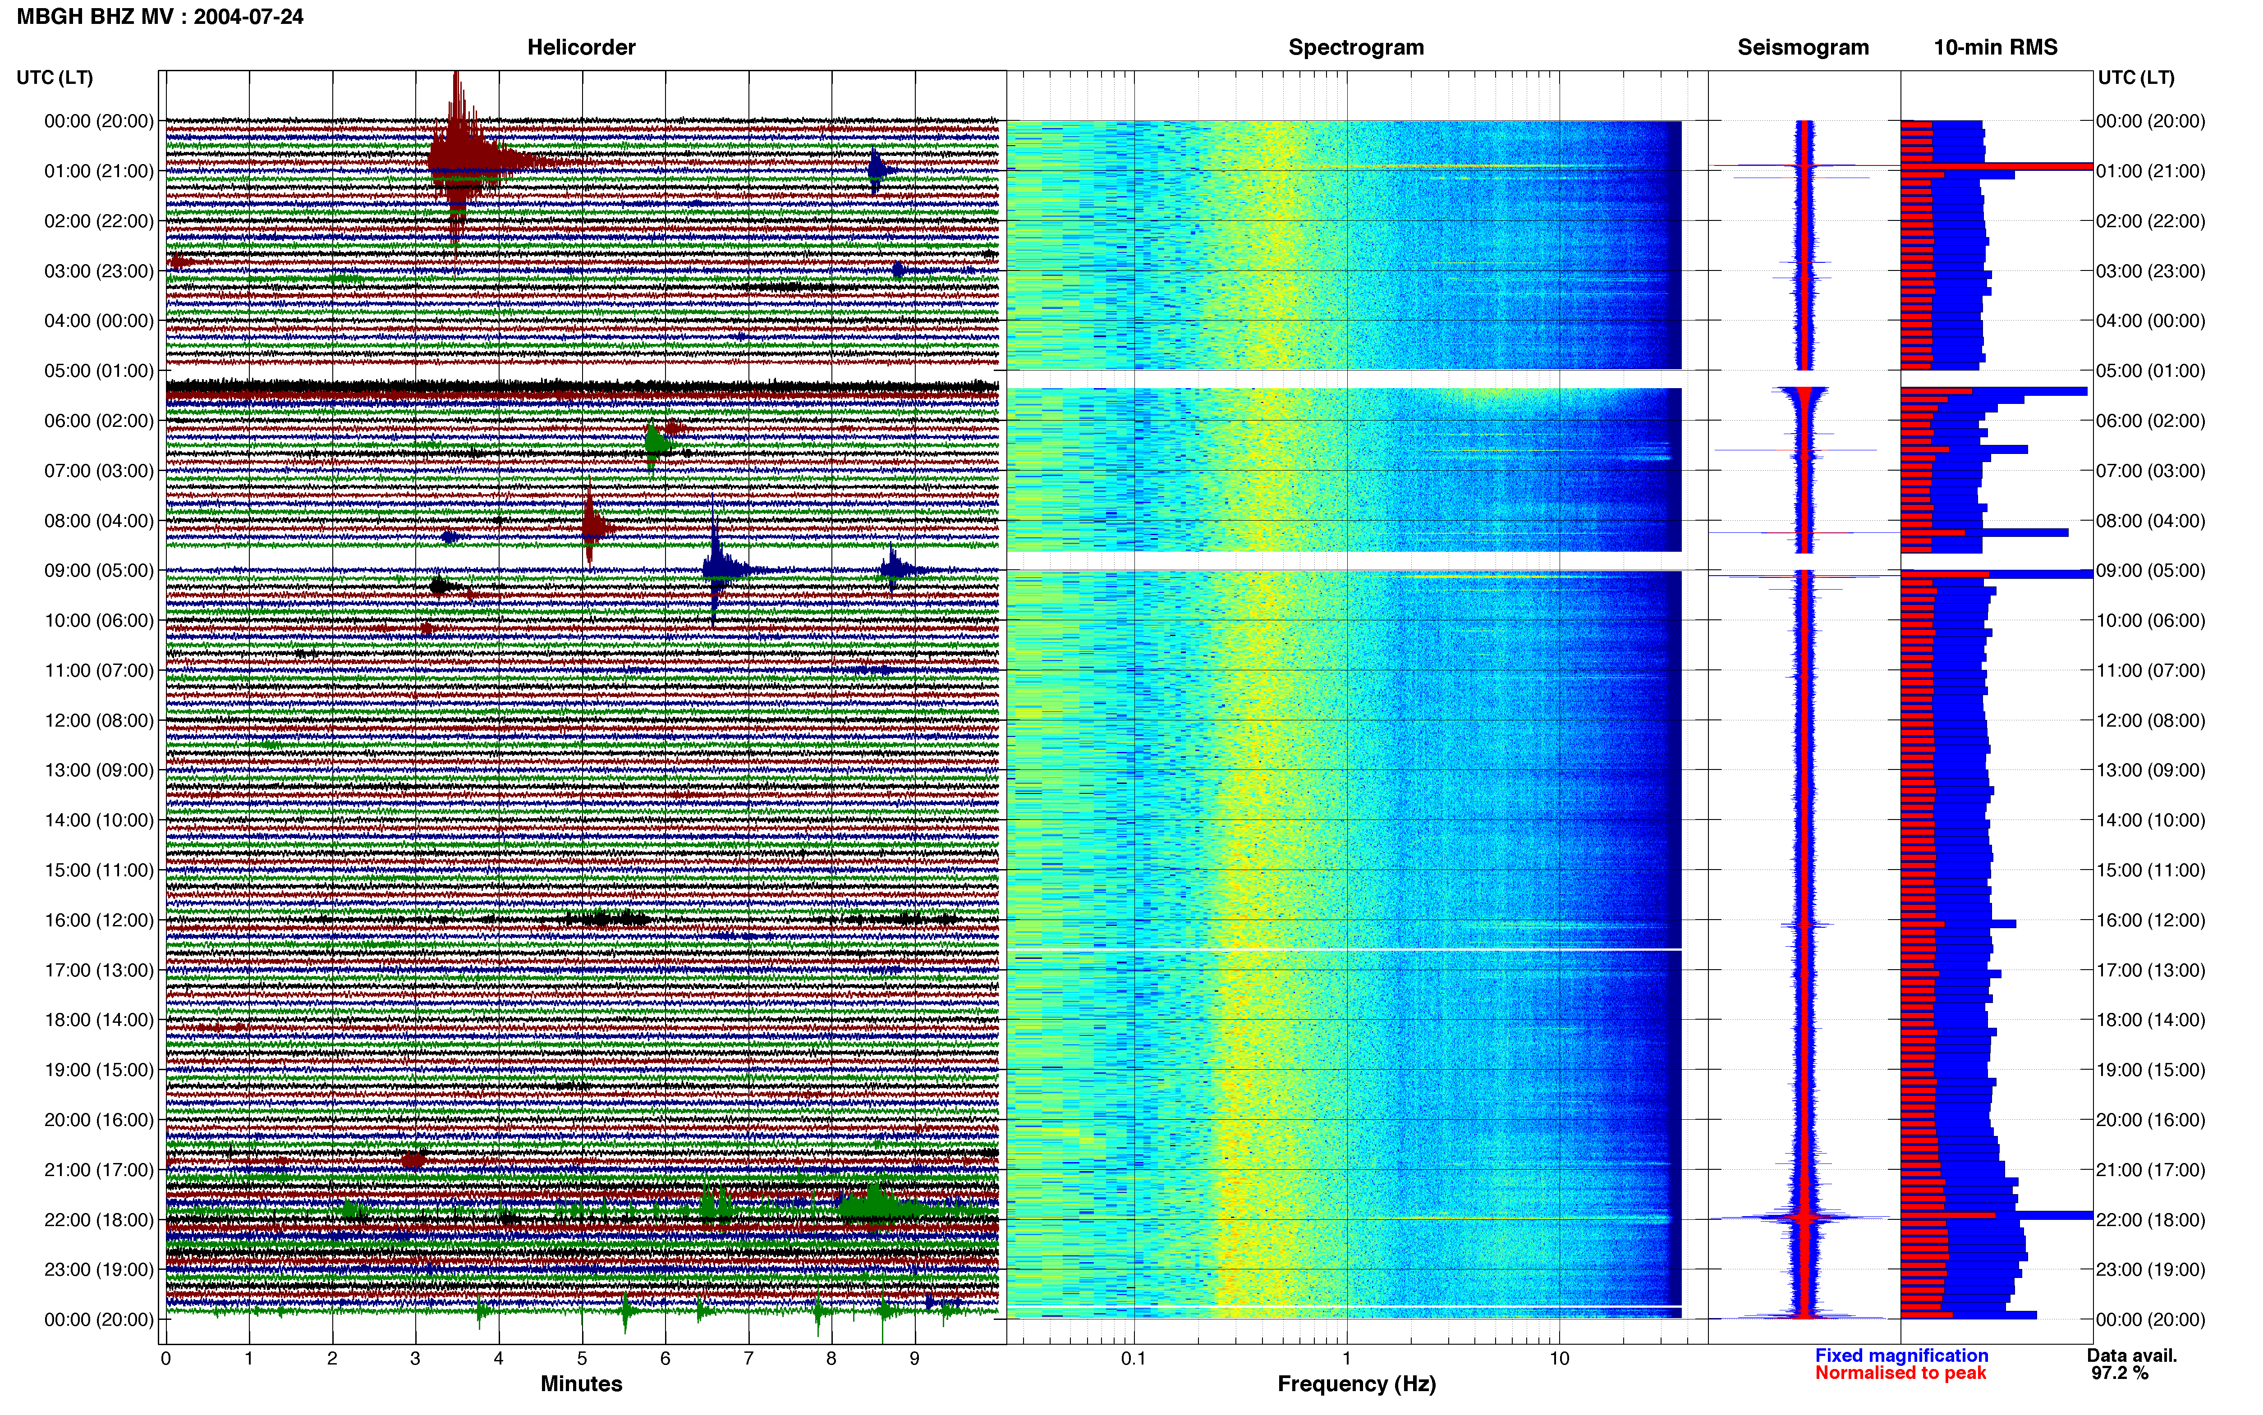This screenshot has width=2263, height=1415.
Task: Click the right '03:00 (23:00)' time label
Action: point(2150,271)
